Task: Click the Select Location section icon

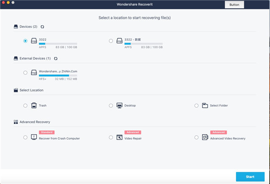Action: click(x=16, y=90)
